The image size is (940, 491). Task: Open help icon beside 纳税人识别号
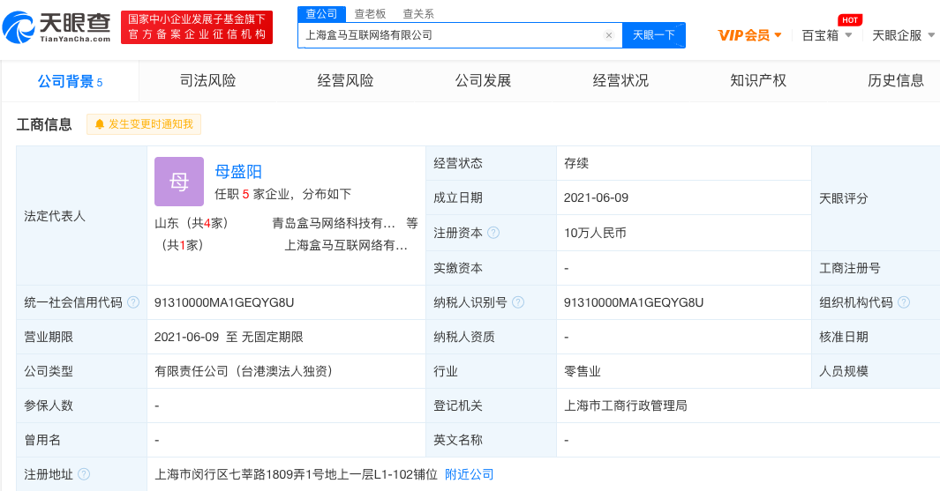tap(518, 302)
